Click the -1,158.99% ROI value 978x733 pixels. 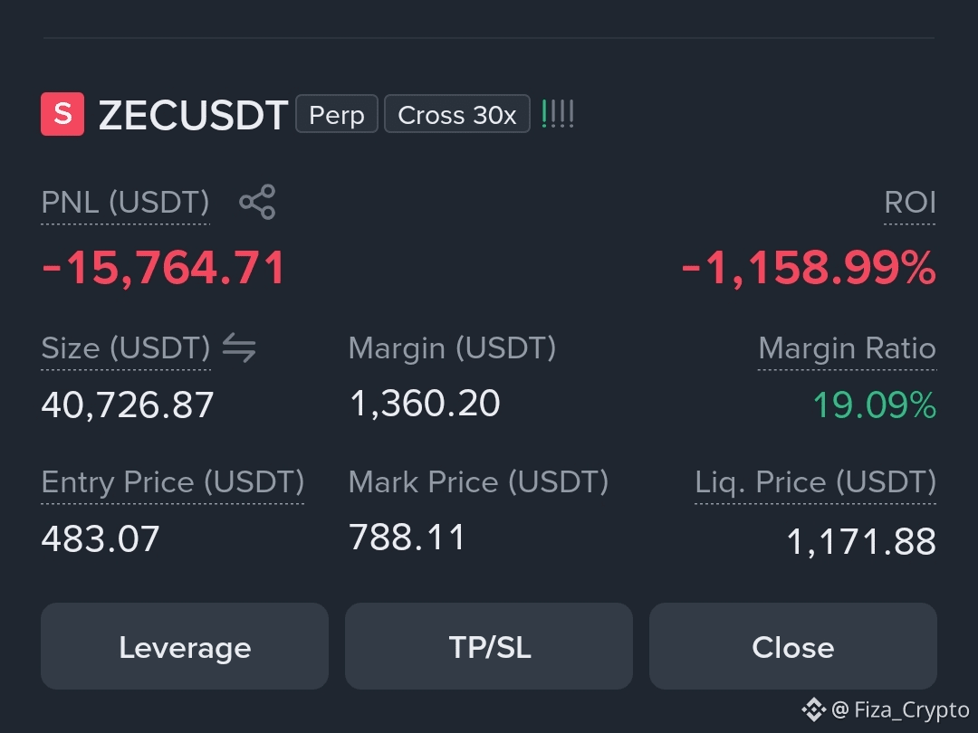[809, 268]
